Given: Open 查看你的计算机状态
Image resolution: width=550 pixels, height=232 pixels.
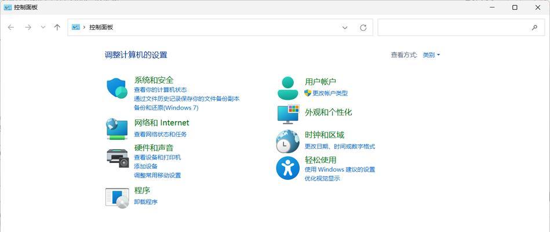Looking at the screenshot, I should point(161,90).
